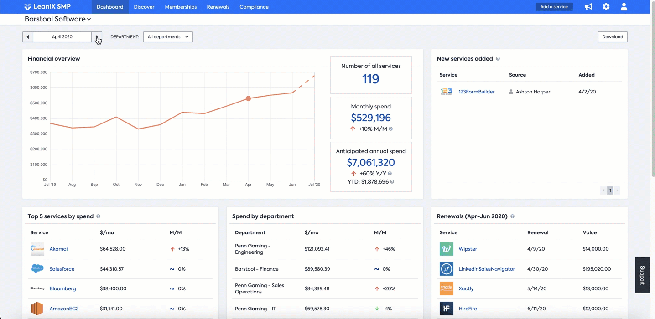Open the Bloomberg service link

pos(62,288)
